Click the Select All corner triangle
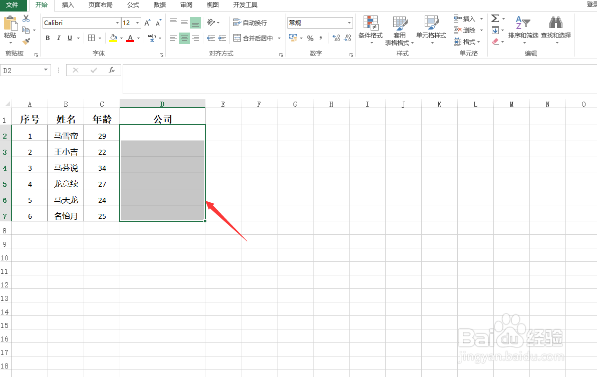The width and height of the screenshot is (597, 377). tap(7, 104)
